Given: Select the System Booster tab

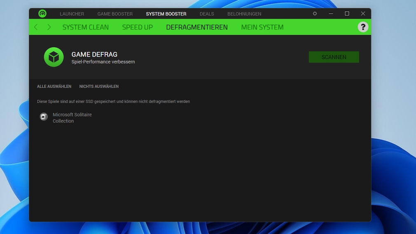Looking at the screenshot, I should tap(166, 14).
